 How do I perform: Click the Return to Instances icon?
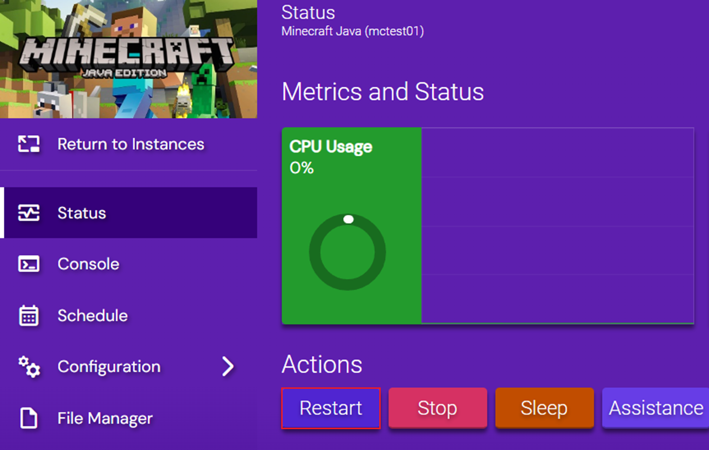[29, 144]
